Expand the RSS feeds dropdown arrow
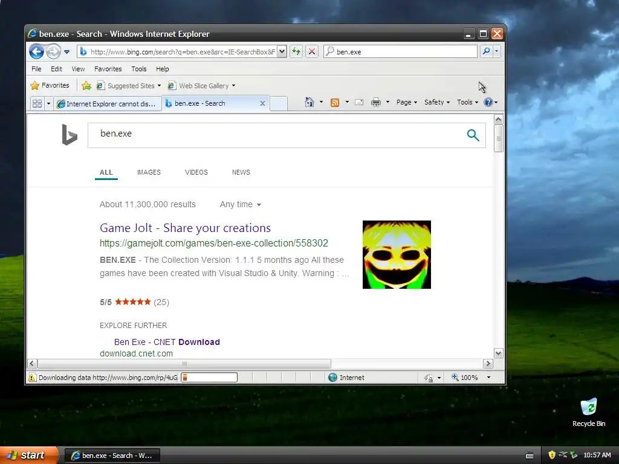Image resolution: width=619 pixels, height=464 pixels. 347,102
